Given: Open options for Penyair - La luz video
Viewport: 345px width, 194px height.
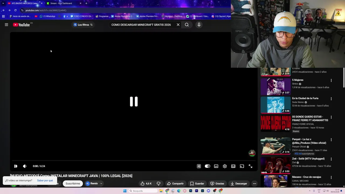Looking at the screenshot, I should click(331, 140).
